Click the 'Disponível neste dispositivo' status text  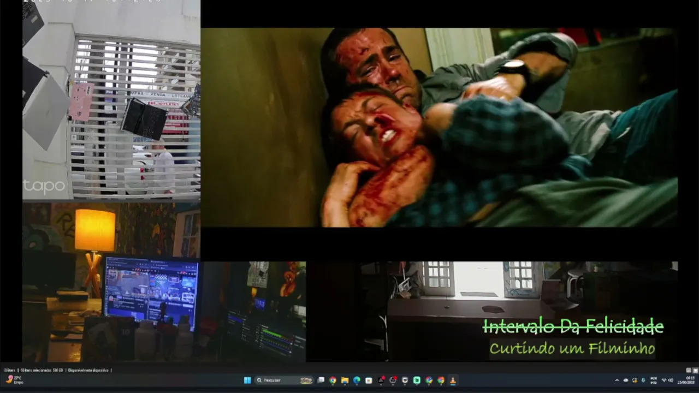coord(88,370)
